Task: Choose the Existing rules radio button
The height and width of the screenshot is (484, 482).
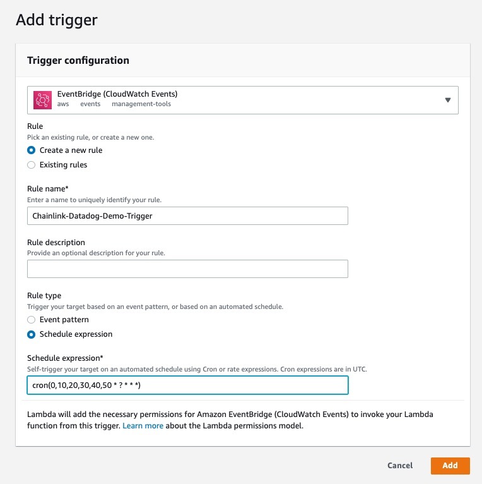Action: click(32, 165)
